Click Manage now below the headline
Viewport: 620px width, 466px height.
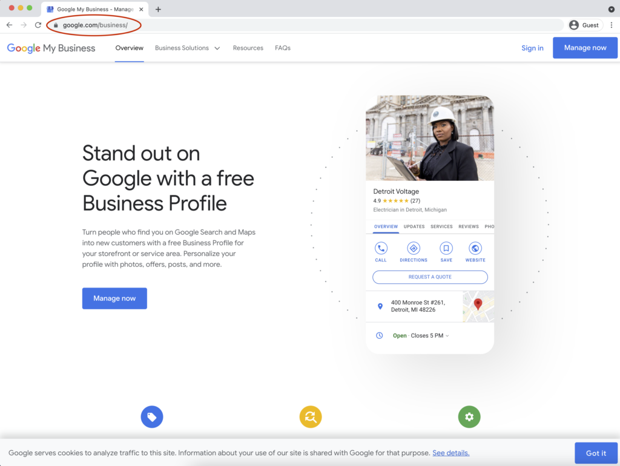point(114,298)
